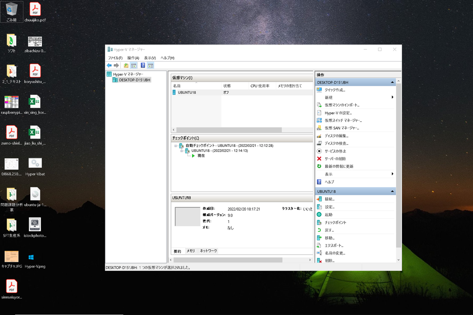Click the down arrow of actions scrollbar

[398, 260]
